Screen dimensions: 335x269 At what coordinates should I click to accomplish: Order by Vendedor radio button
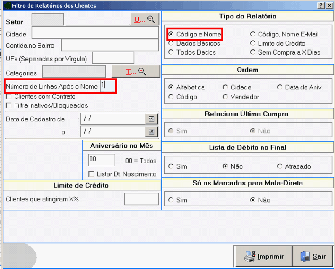226,97
